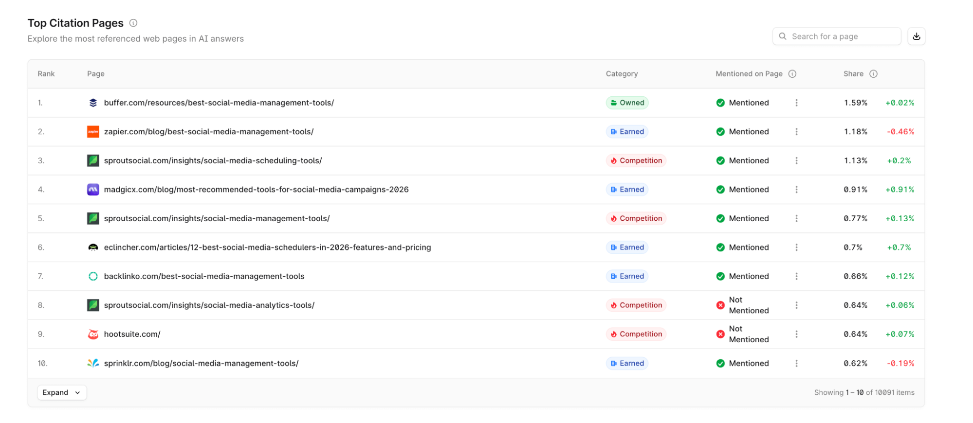Open three-dot menu for buffer.com row
Image resolution: width=973 pixels, height=423 pixels.
[796, 103]
